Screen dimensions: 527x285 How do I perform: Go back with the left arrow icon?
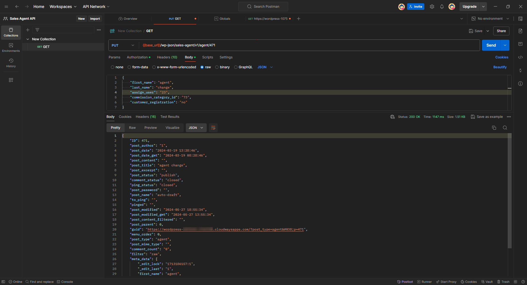(17, 7)
